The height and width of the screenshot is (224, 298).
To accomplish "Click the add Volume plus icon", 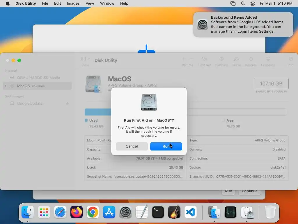I will 184,59.
